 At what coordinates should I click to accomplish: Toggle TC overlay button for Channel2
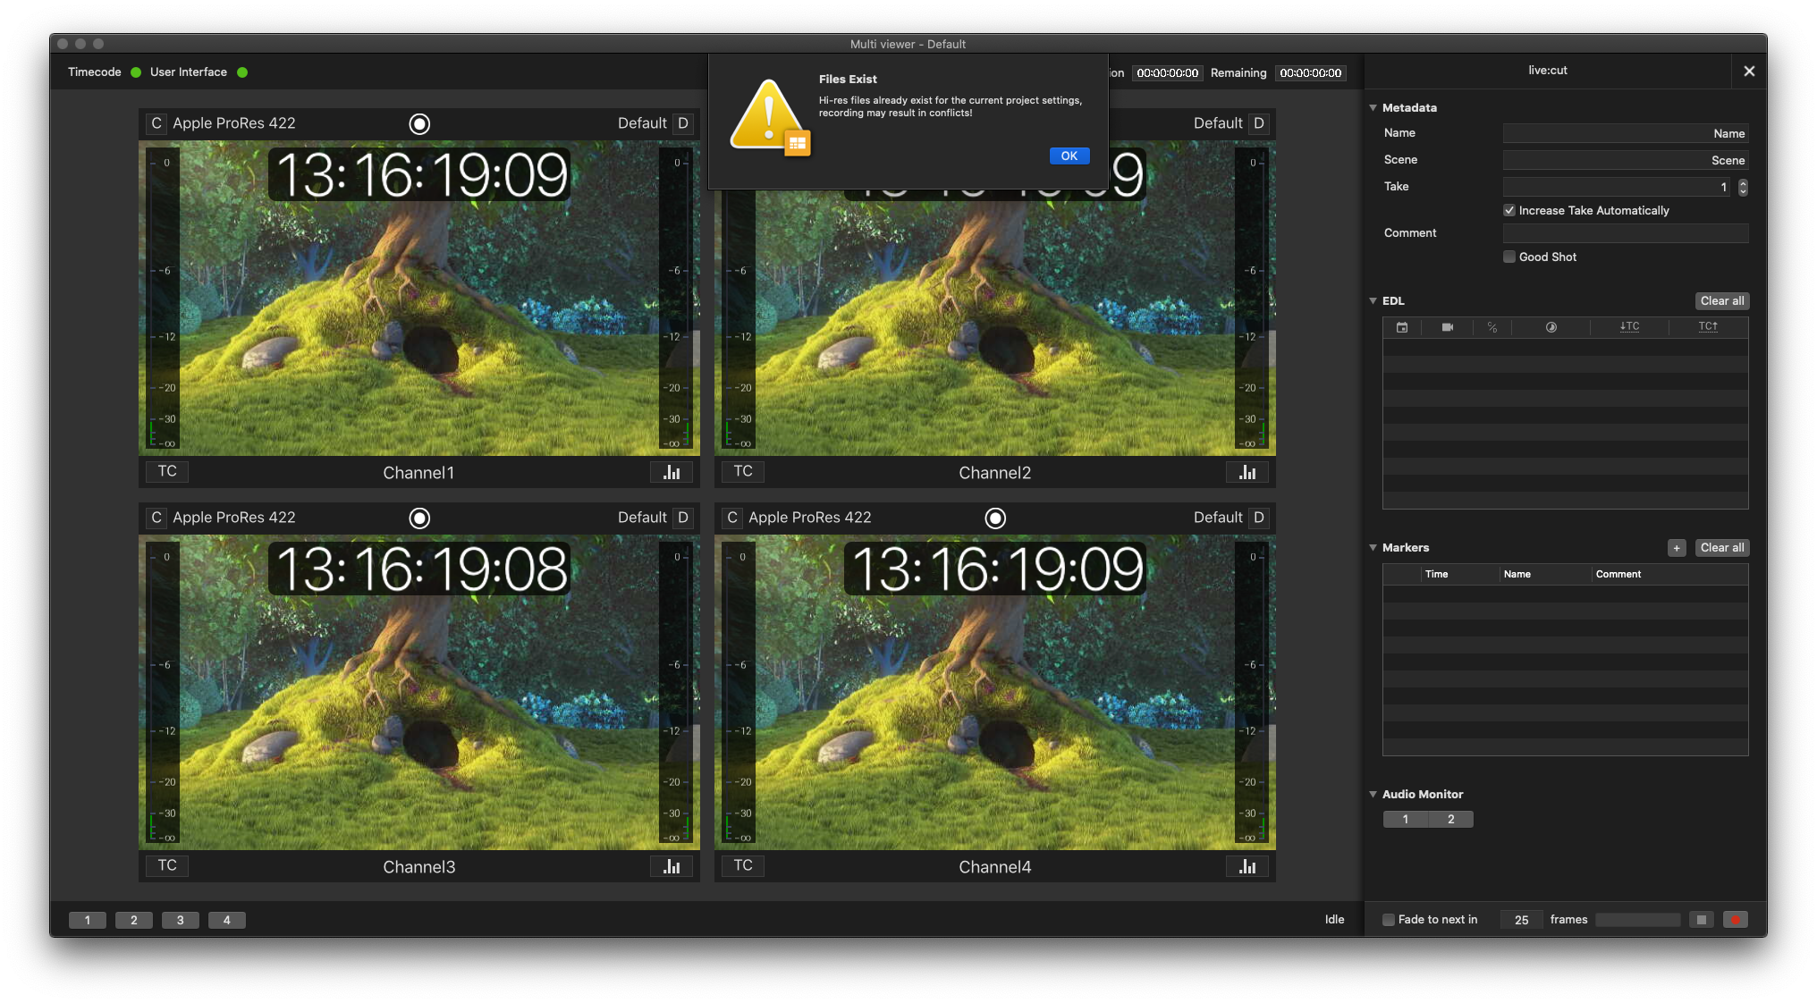click(743, 471)
